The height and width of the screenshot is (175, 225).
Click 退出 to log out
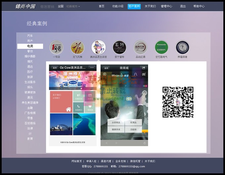click(183, 6)
